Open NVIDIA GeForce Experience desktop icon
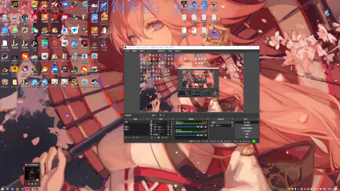The image size is (340, 191). click(15, 5)
